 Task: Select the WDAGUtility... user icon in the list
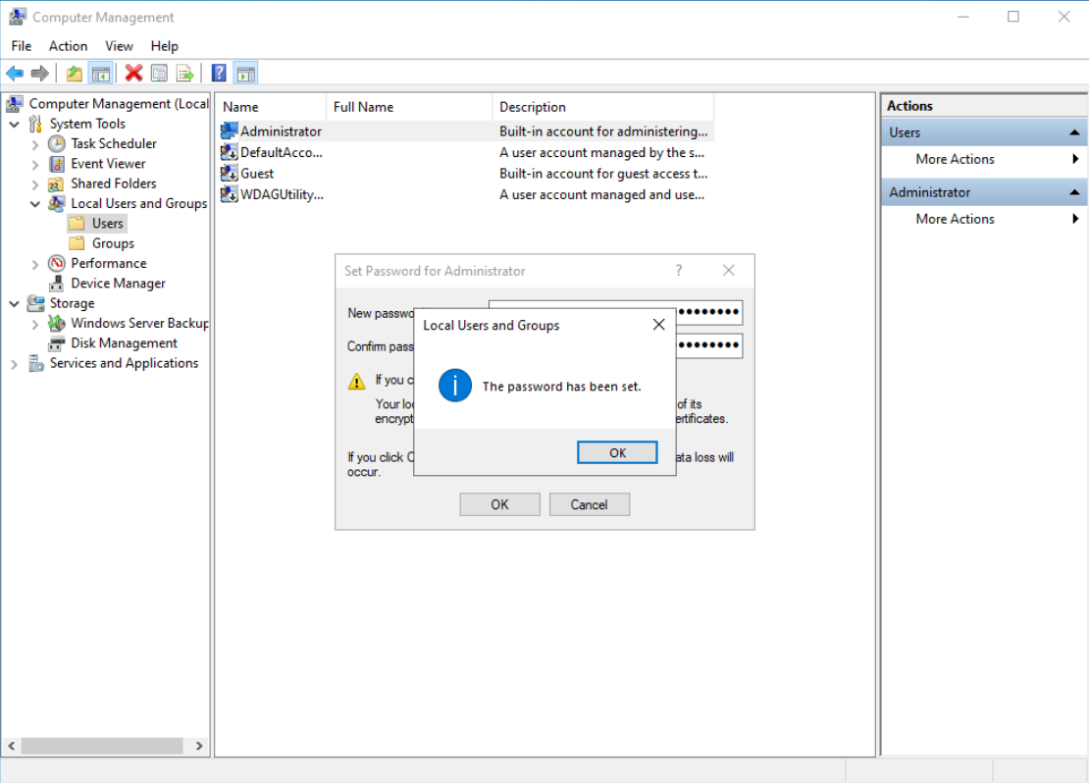tap(230, 194)
